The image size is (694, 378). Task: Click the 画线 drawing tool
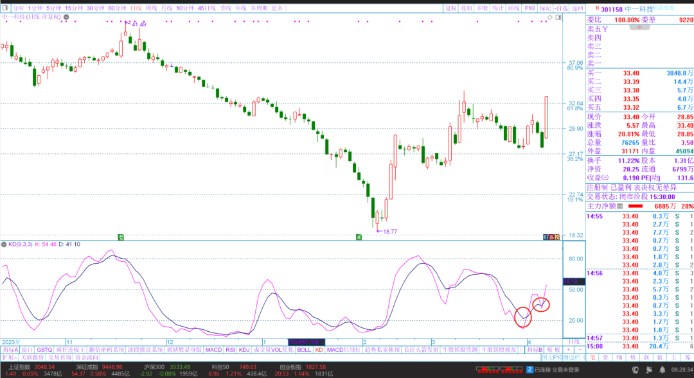click(514, 8)
